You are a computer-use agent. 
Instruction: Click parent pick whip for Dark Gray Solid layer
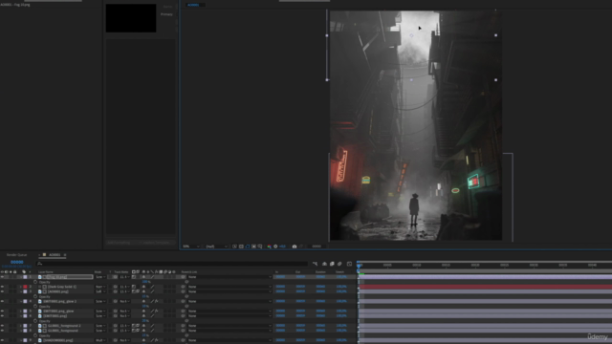(x=183, y=287)
